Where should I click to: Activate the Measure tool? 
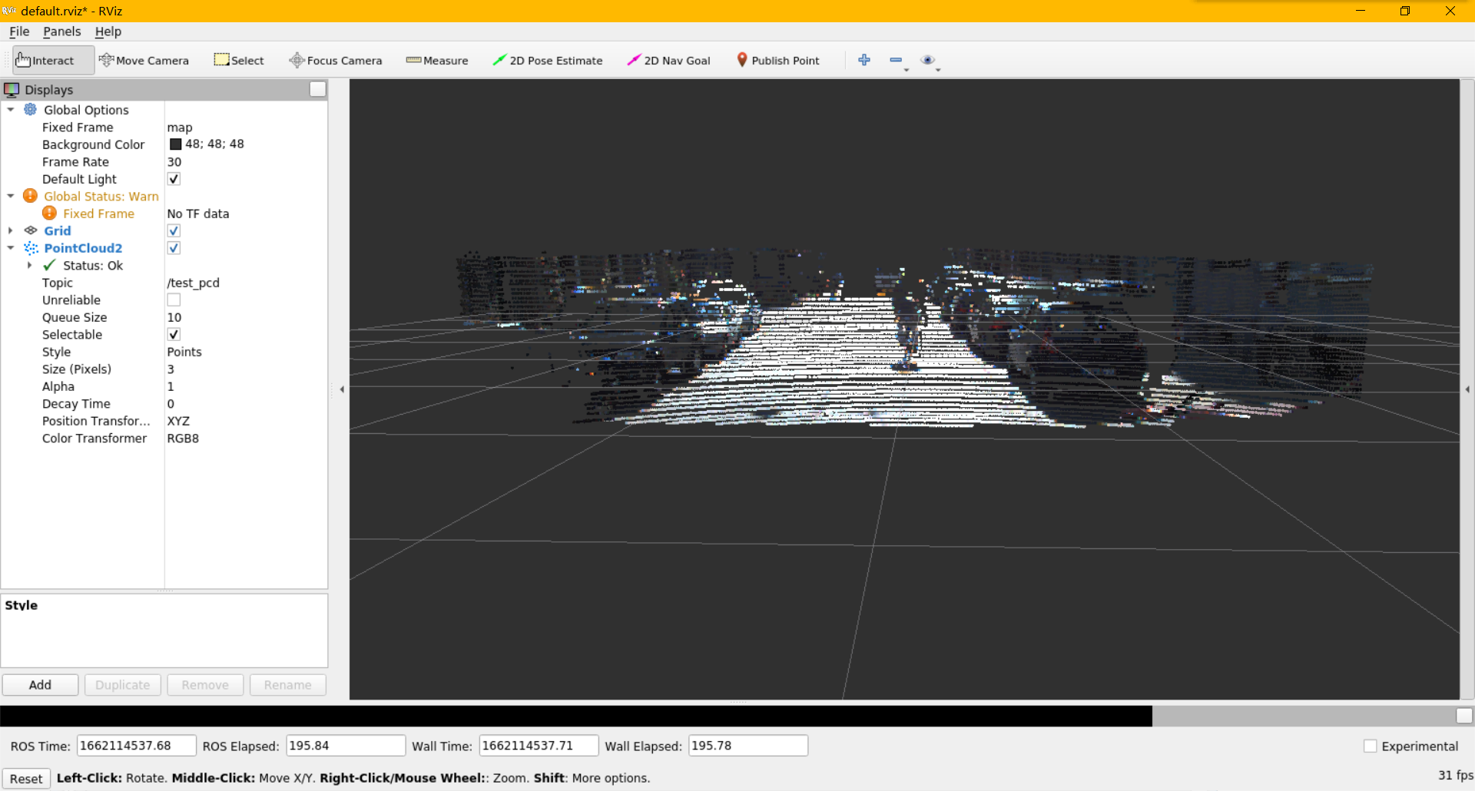436,60
